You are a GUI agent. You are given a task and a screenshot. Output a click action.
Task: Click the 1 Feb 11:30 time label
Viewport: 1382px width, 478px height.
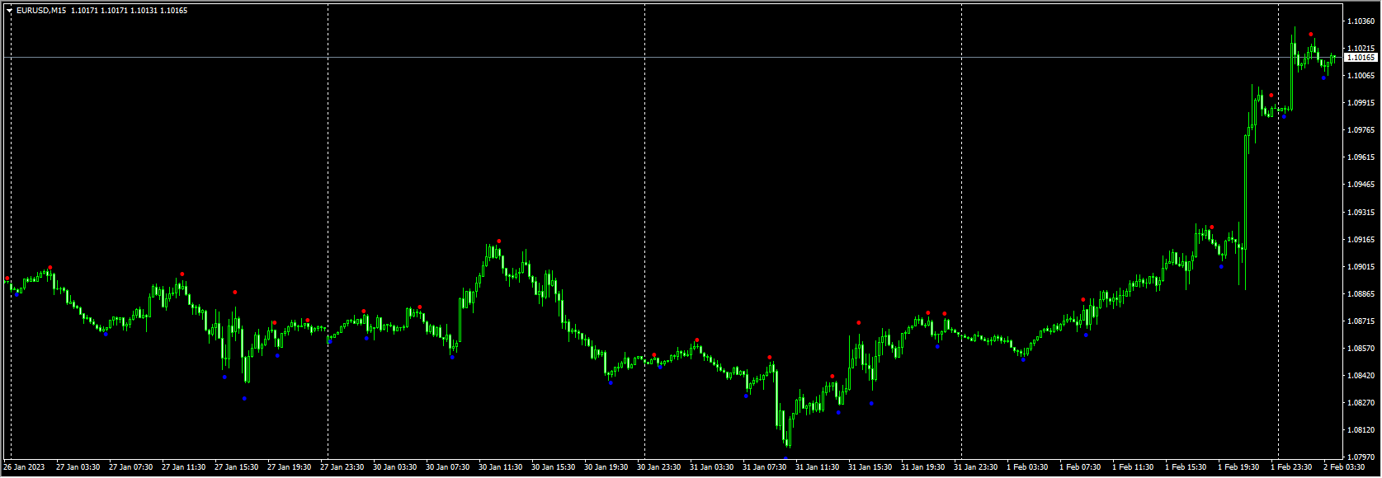click(1133, 467)
